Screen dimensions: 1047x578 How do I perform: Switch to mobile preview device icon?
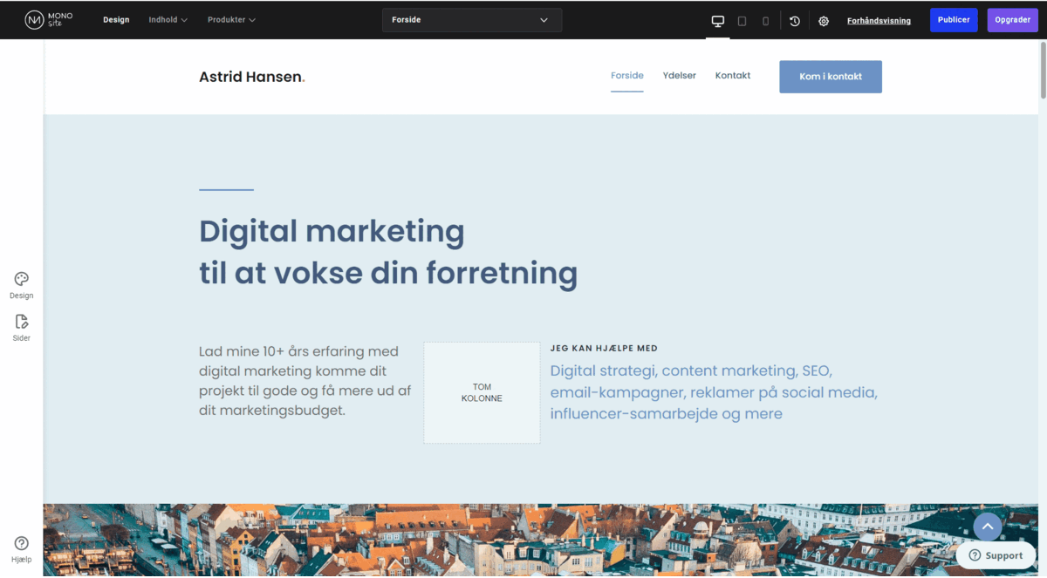click(765, 21)
